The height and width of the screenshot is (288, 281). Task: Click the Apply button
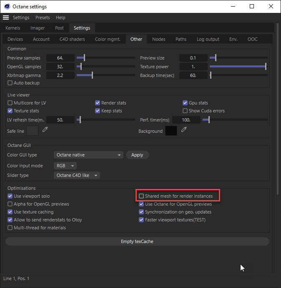pyautogui.click(x=137, y=155)
